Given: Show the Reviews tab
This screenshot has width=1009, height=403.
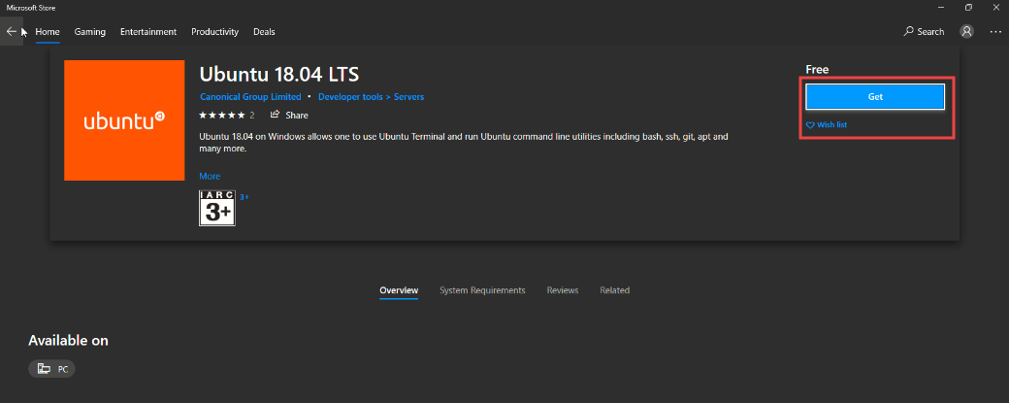Looking at the screenshot, I should (x=563, y=290).
